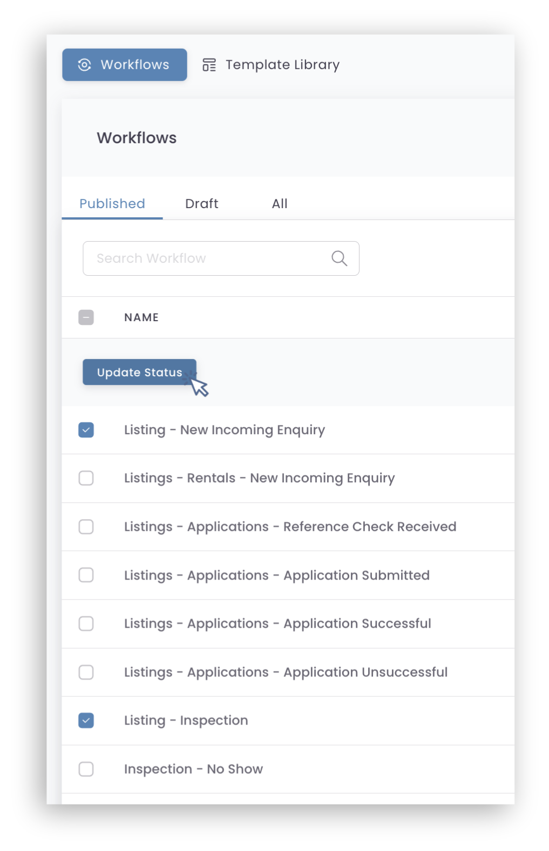Select Application Successful workflow checkbox
Image resolution: width=549 pixels, height=851 pixels.
coord(86,623)
